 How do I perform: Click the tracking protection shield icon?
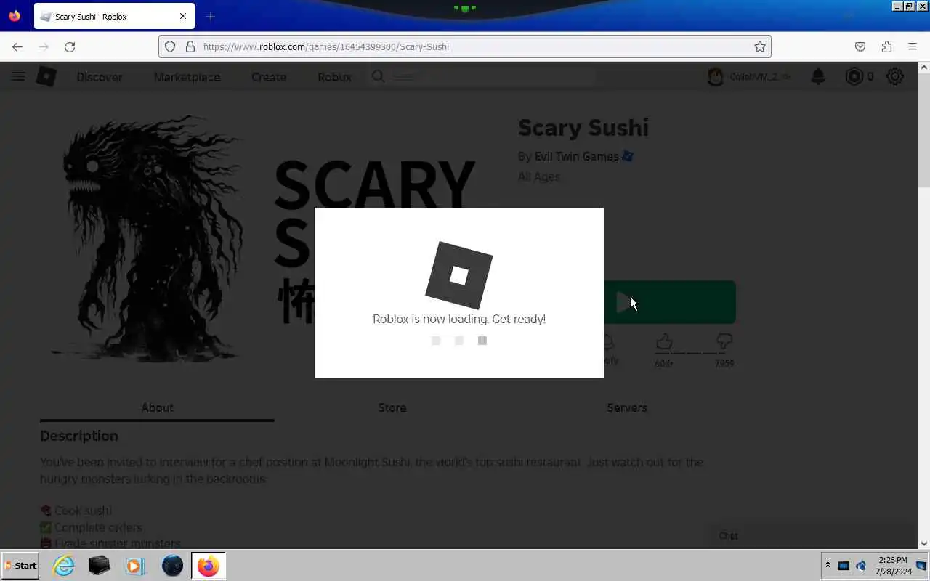click(170, 46)
